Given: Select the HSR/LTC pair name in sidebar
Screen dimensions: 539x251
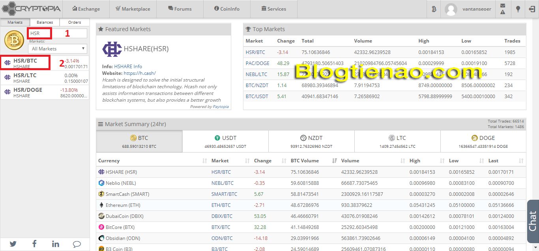Looking at the screenshot, I should click(x=25, y=75).
